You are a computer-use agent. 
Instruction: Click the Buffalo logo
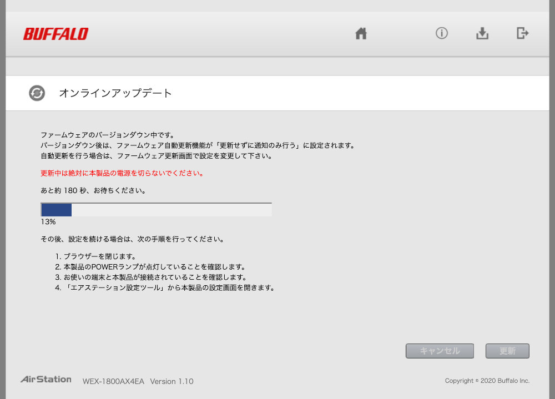pos(56,34)
